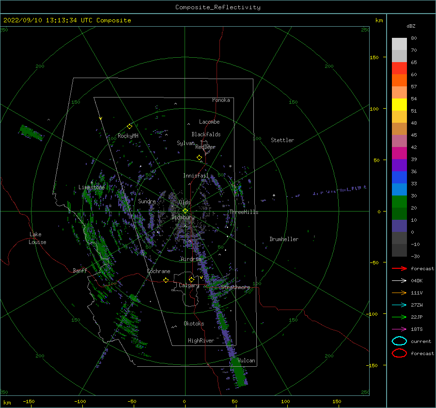This screenshot has width=436, height=408.
Task: Click the white asterisk above Limestone label
Action: pyautogui.click(x=92, y=183)
